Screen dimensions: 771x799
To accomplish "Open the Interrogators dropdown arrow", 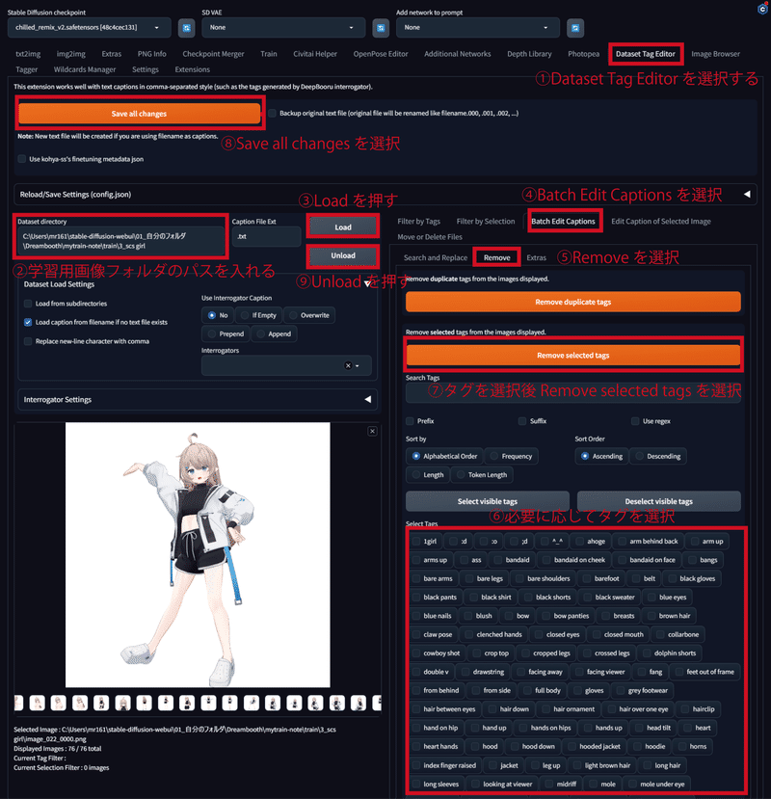I will [358, 366].
